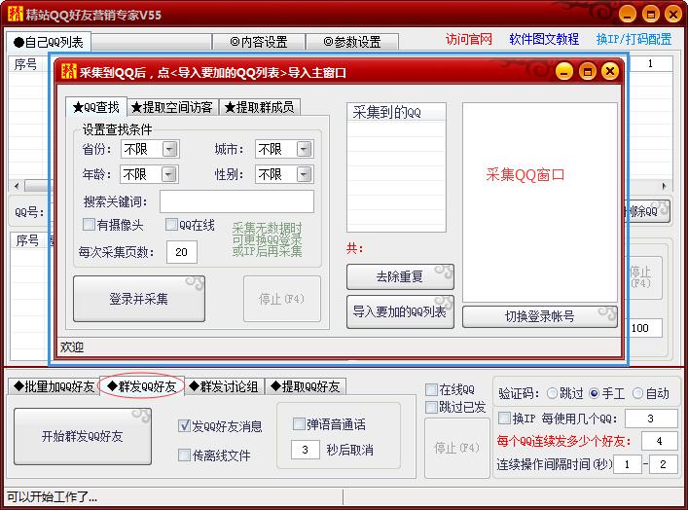Open the 年龄 age dropdown
This screenshot has width=688, height=510.
point(168,174)
